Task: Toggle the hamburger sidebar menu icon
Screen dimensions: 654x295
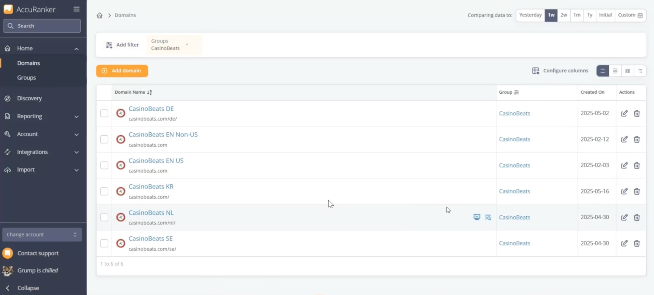Action: point(76,9)
